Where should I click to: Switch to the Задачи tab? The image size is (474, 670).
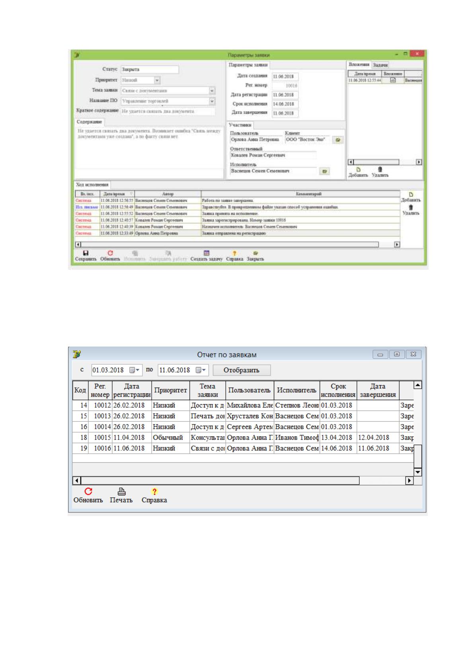point(380,65)
